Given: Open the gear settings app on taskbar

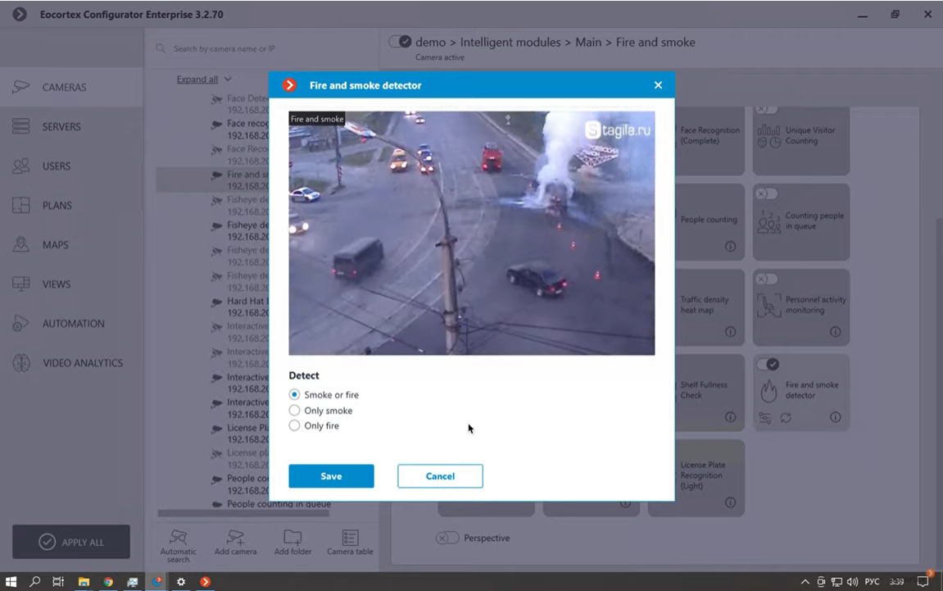Looking at the screenshot, I should [181, 581].
